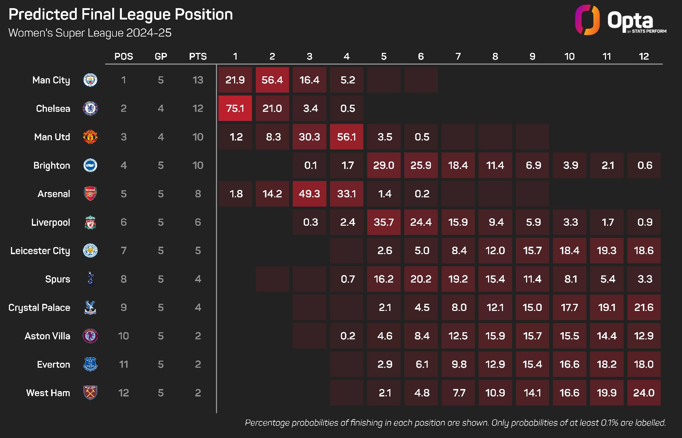Click the Brighton club crest
The width and height of the screenshot is (682, 438).
coord(90,165)
